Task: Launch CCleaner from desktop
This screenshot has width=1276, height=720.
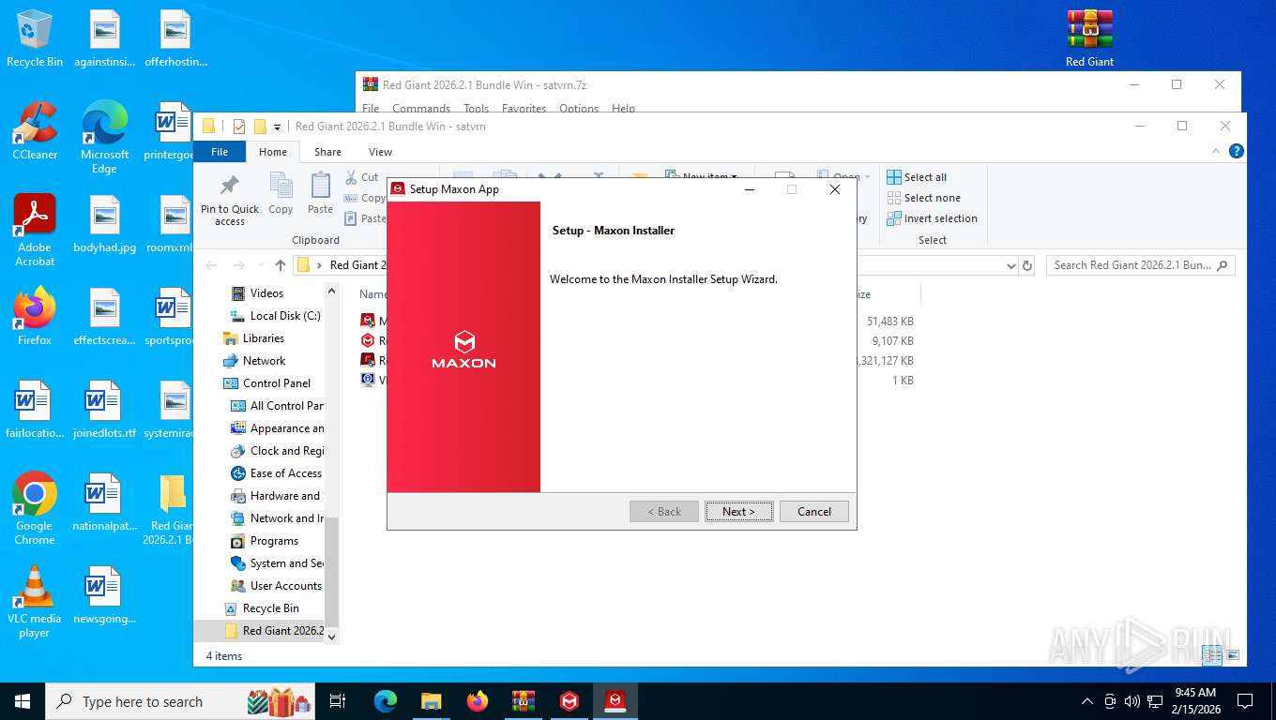Action: [35, 131]
